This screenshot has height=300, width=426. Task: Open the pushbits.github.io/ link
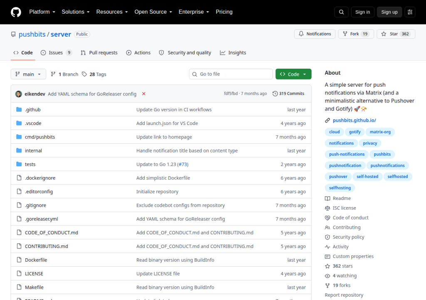(x=354, y=120)
